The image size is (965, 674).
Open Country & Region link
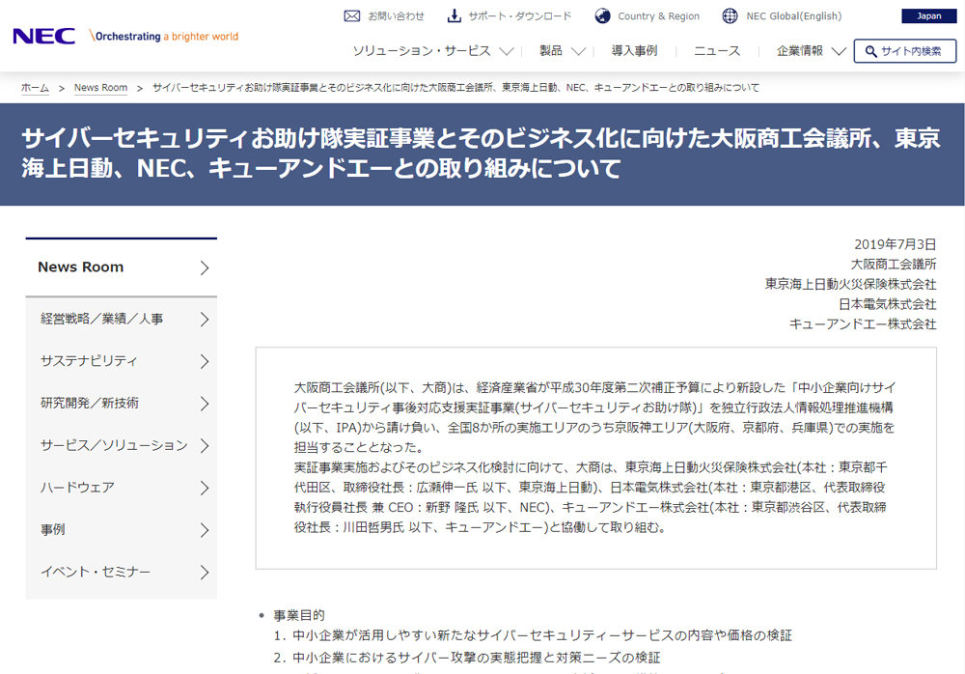click(658, 16)
